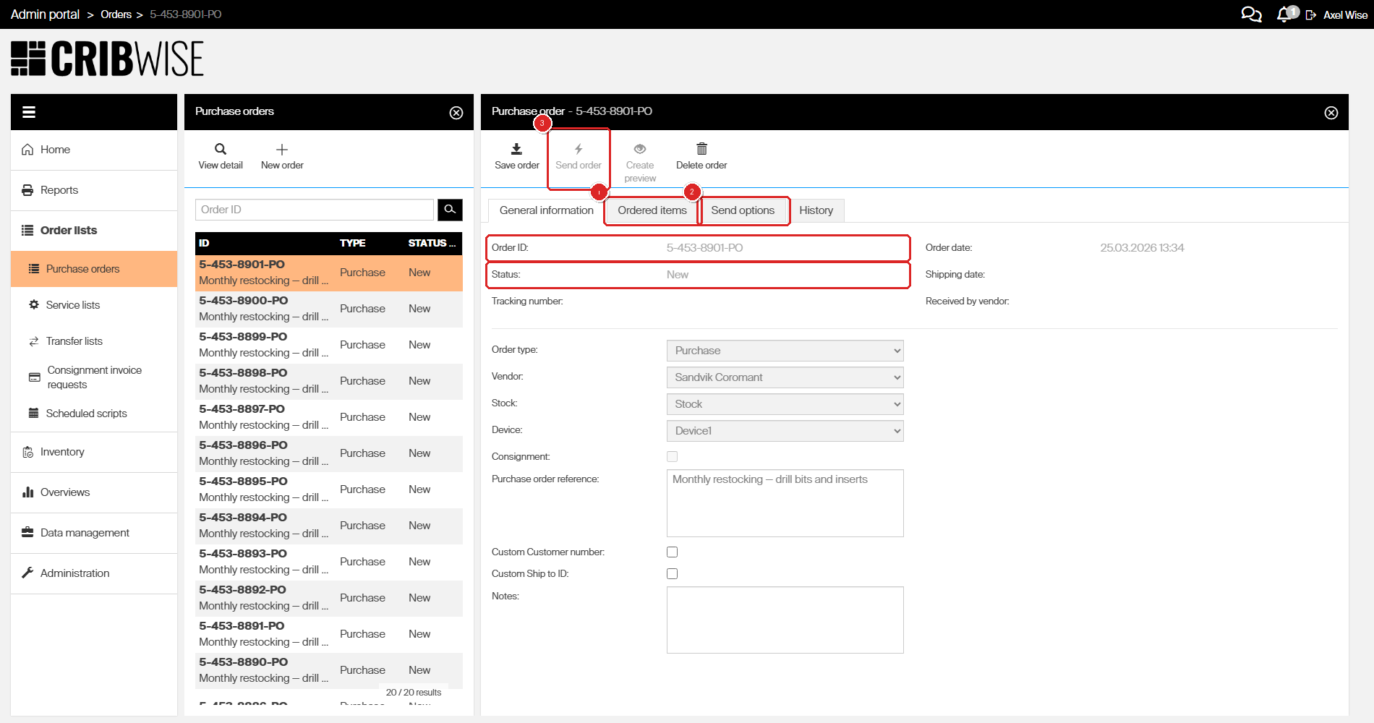This screenshot has height=723, width=1374.
Task: Go to Orders in breadcrumb
Action: coord(116,14)
